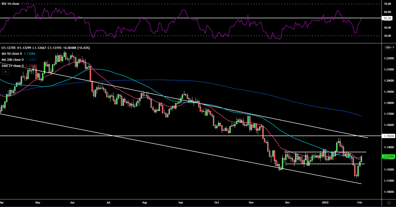This screenshot has height=207, width=396.
Task: Click the Jun label on time axis
Action: pos(72,203)
